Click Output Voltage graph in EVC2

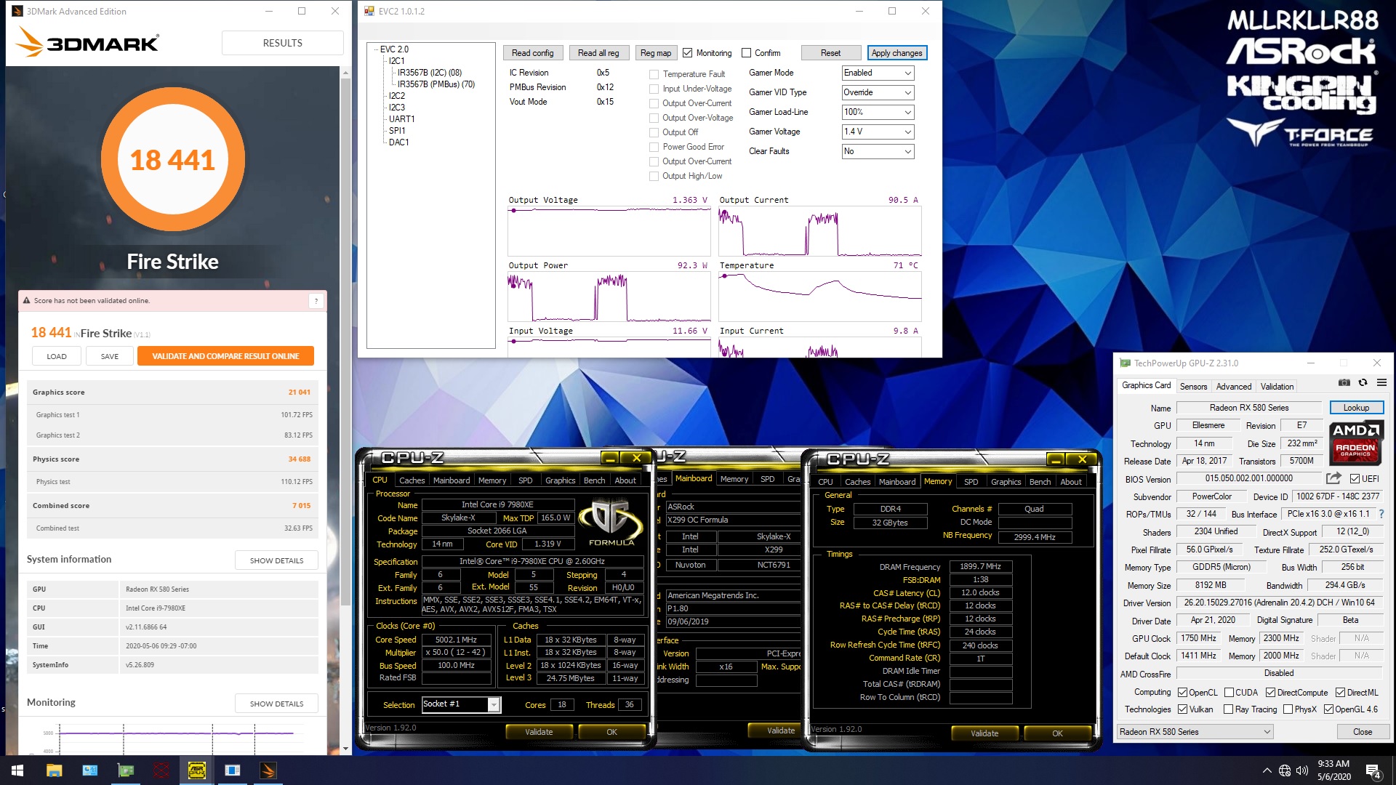point(609,231)
